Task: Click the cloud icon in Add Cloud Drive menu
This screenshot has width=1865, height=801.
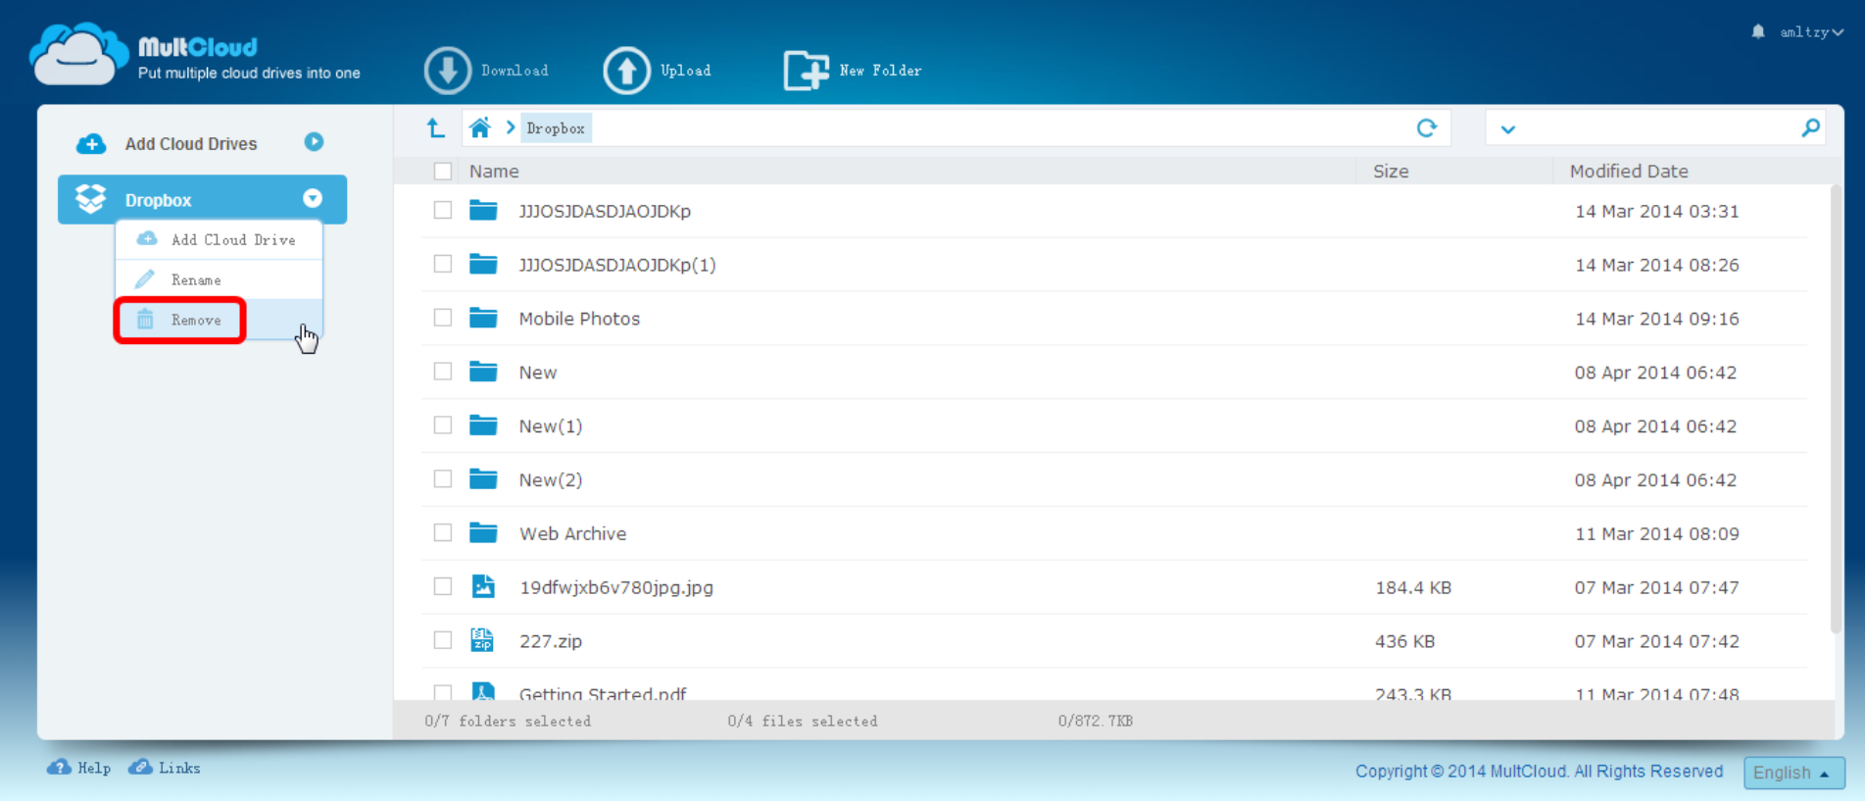Action: point(147,239)
